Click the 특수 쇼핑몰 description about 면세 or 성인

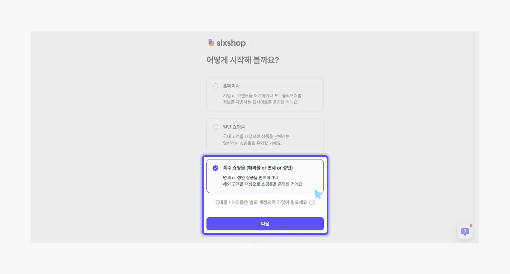[263, 181]
